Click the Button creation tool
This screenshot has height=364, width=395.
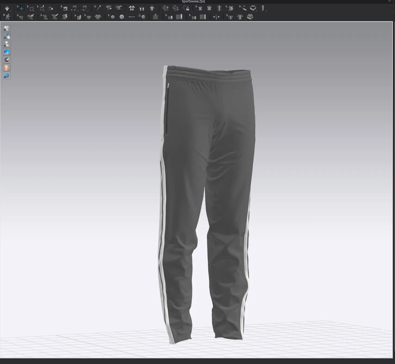(122, 17)
